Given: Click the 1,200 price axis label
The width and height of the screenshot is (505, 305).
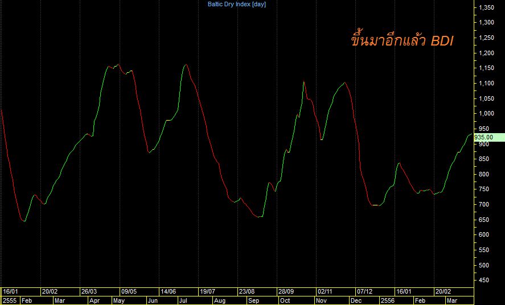Looking at the screenshot, I should [486, 53].
